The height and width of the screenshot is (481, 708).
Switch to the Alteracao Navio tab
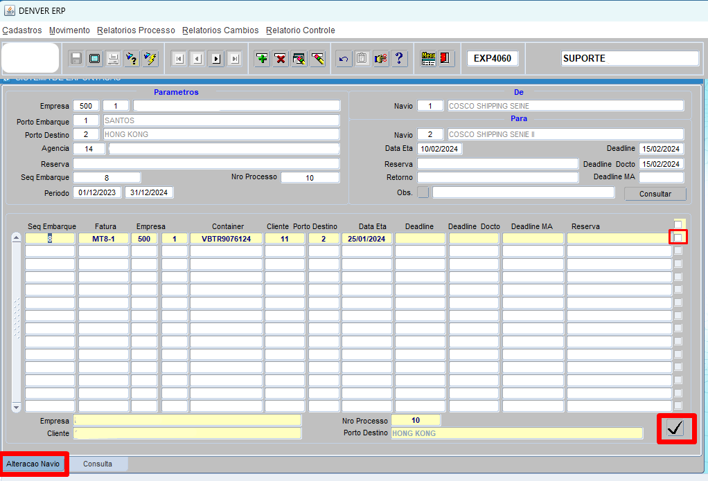[x=33, y=464]
